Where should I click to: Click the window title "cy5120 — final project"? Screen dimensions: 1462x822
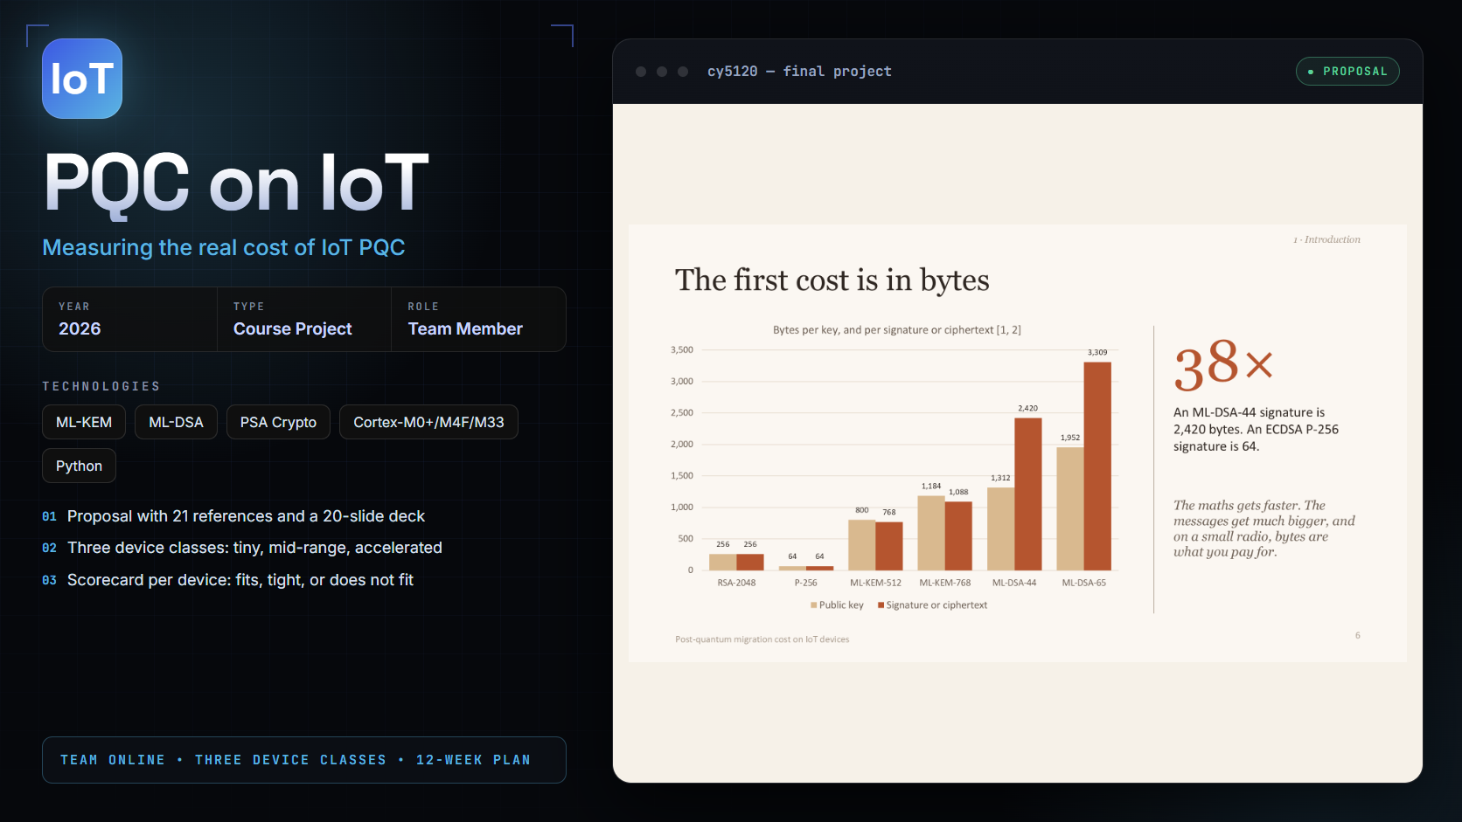[799, 72]
